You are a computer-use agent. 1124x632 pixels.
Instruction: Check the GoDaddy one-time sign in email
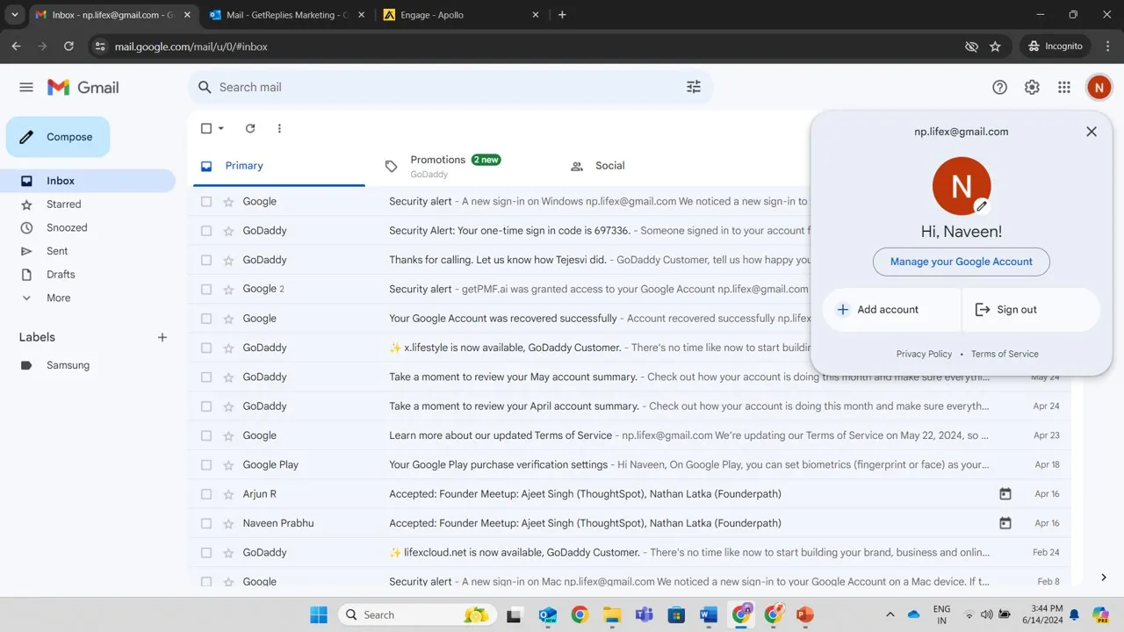tap(206, 230)
